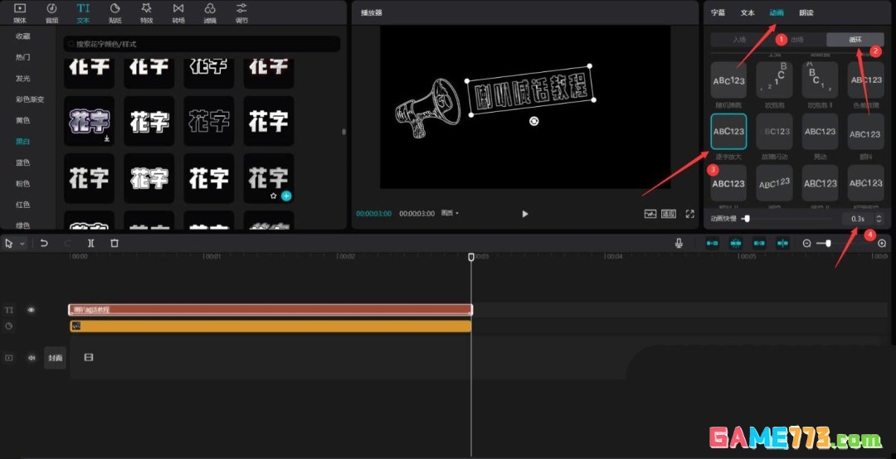Open the 转场 transitions tab
The image size is (896, 459).
tap(178, 12)
